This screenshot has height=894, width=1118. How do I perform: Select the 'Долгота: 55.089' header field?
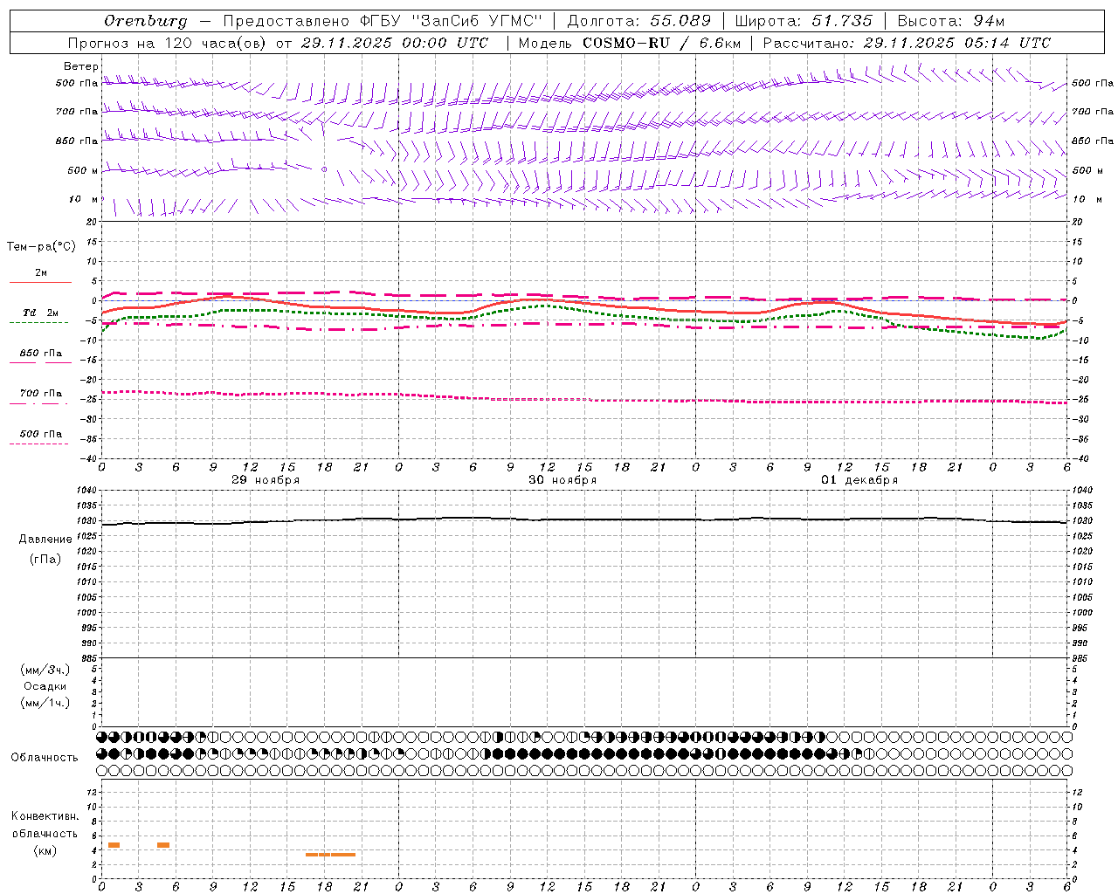tap(639, 21)
